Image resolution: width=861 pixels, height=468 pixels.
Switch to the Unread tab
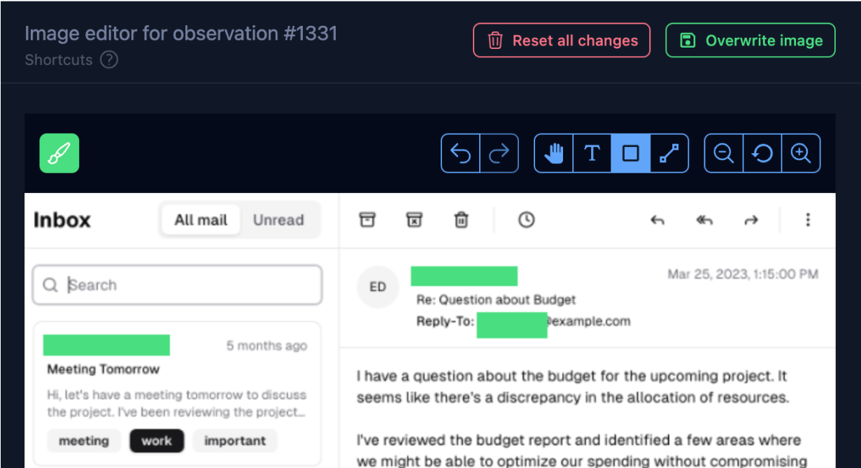pyautogui.click(x=278, y=220)
